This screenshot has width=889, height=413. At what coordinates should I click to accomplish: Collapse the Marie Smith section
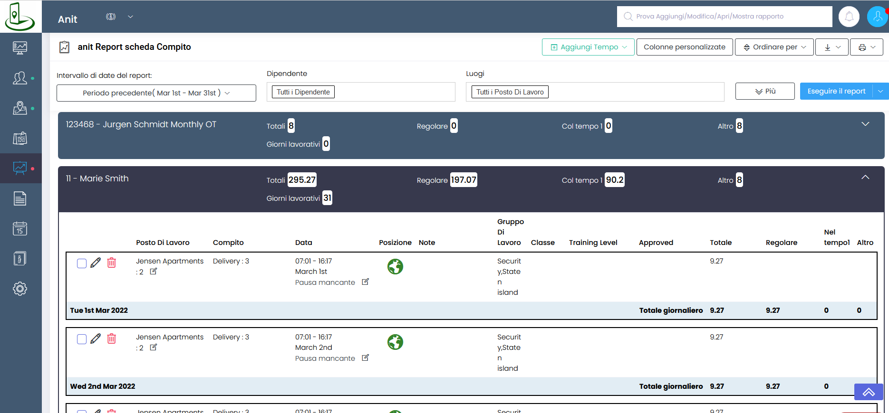click(865, 178)
